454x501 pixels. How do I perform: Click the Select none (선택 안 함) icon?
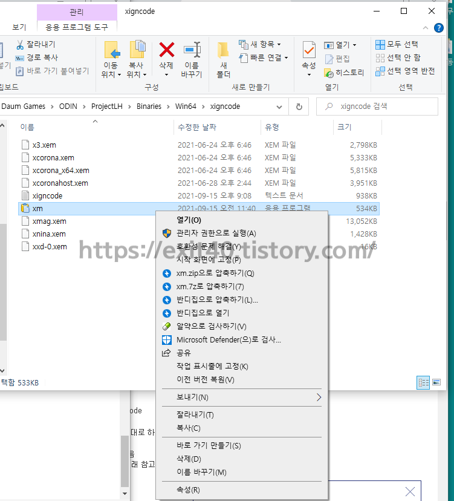coord(380,58)
